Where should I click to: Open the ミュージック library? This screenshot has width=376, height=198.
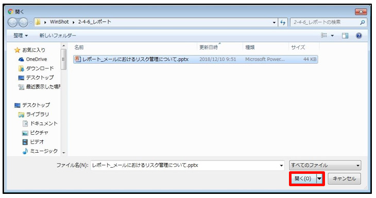[x=40, y=151]
